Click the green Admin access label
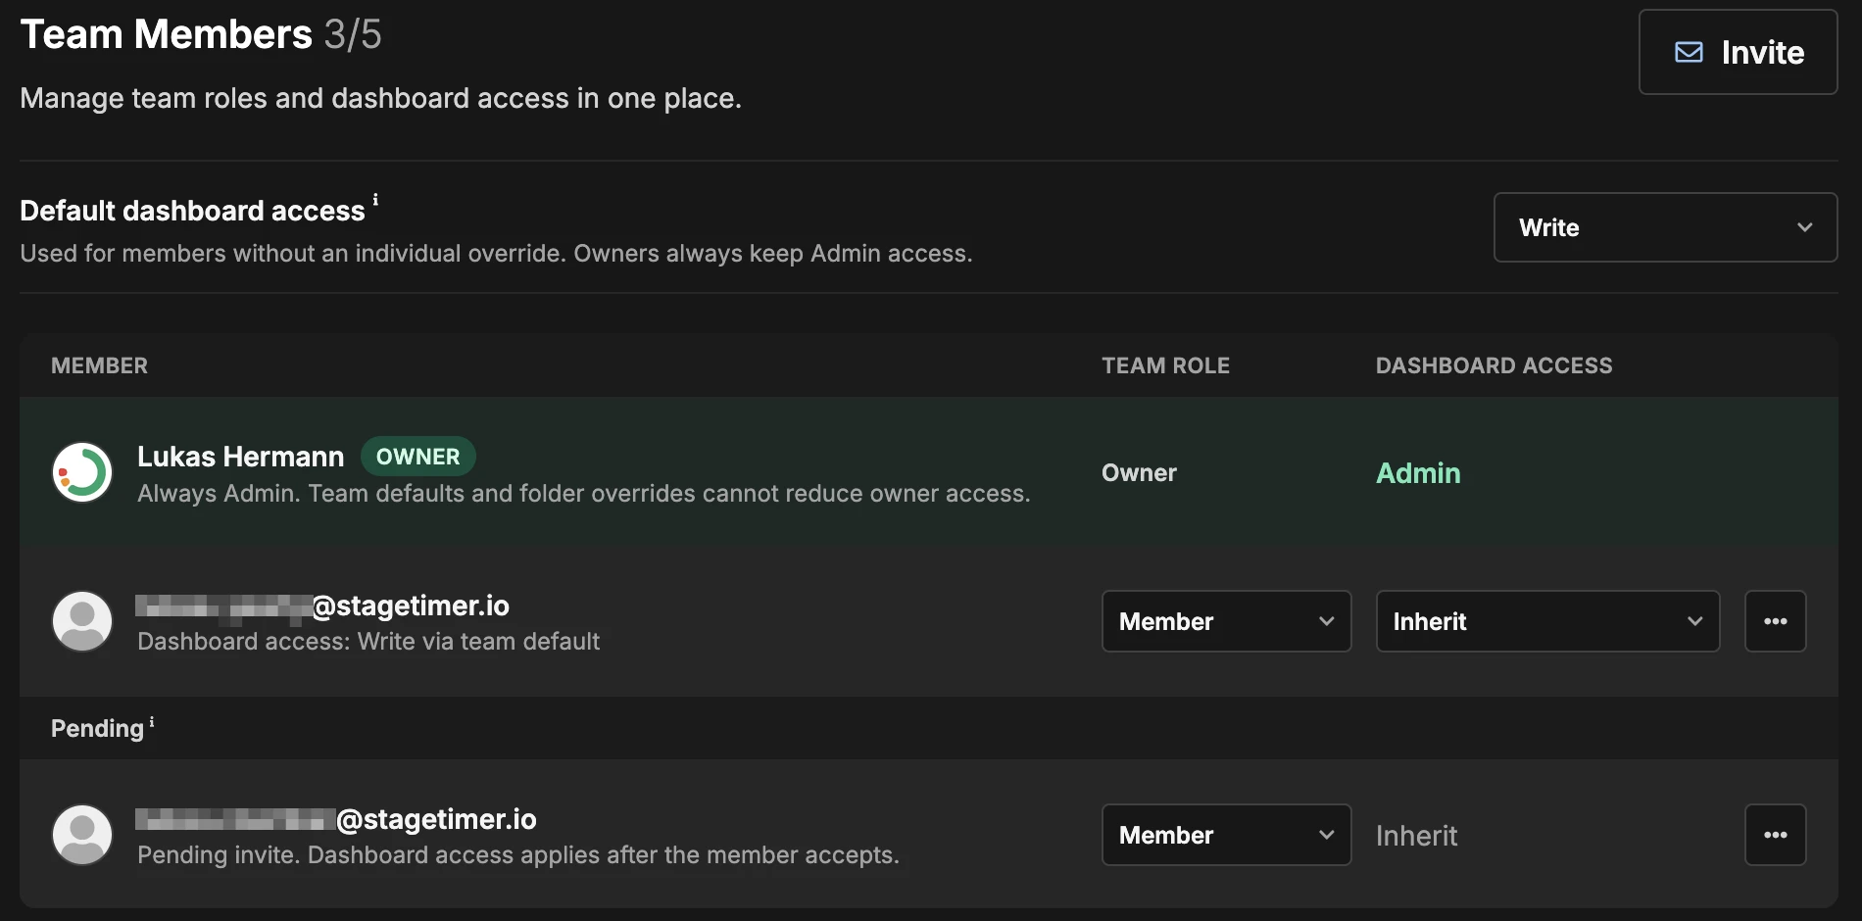 pos(1418,473)
